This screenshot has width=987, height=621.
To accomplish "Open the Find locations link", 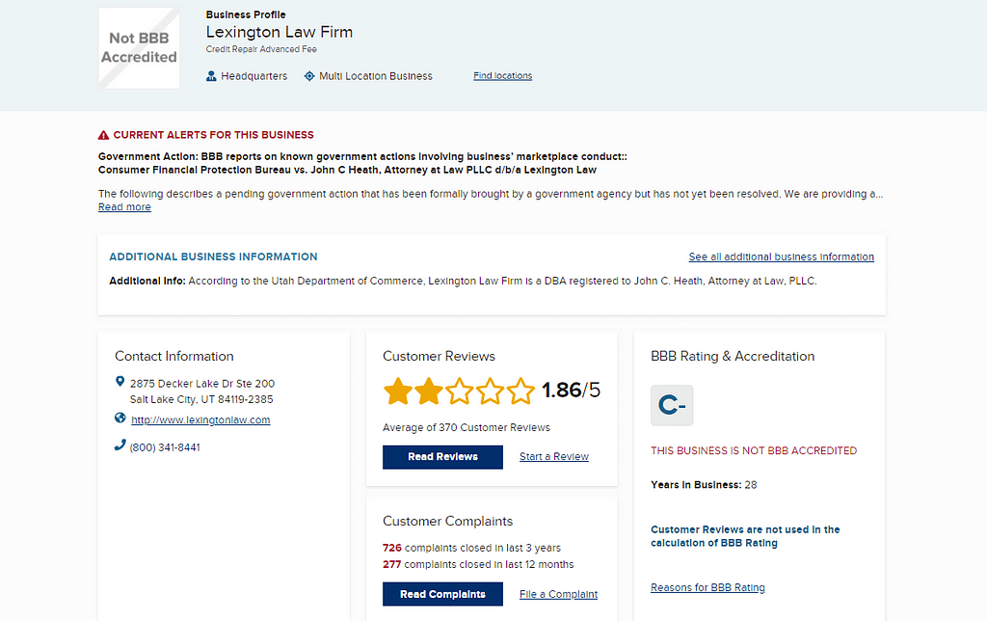I will (502, 76).
